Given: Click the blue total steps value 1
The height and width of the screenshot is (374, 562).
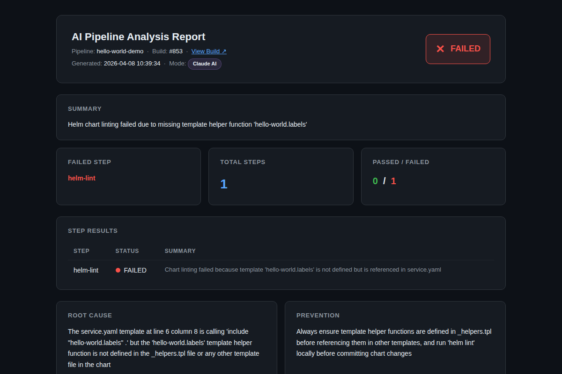Looking at the screenshot, I should pos(224,184).
